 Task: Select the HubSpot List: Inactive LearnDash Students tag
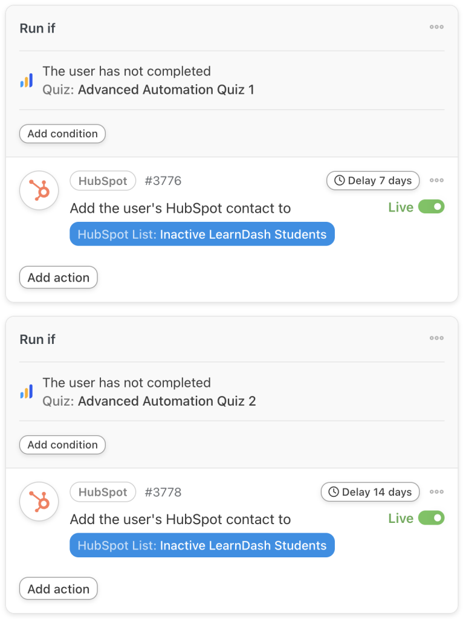point(202,234)
